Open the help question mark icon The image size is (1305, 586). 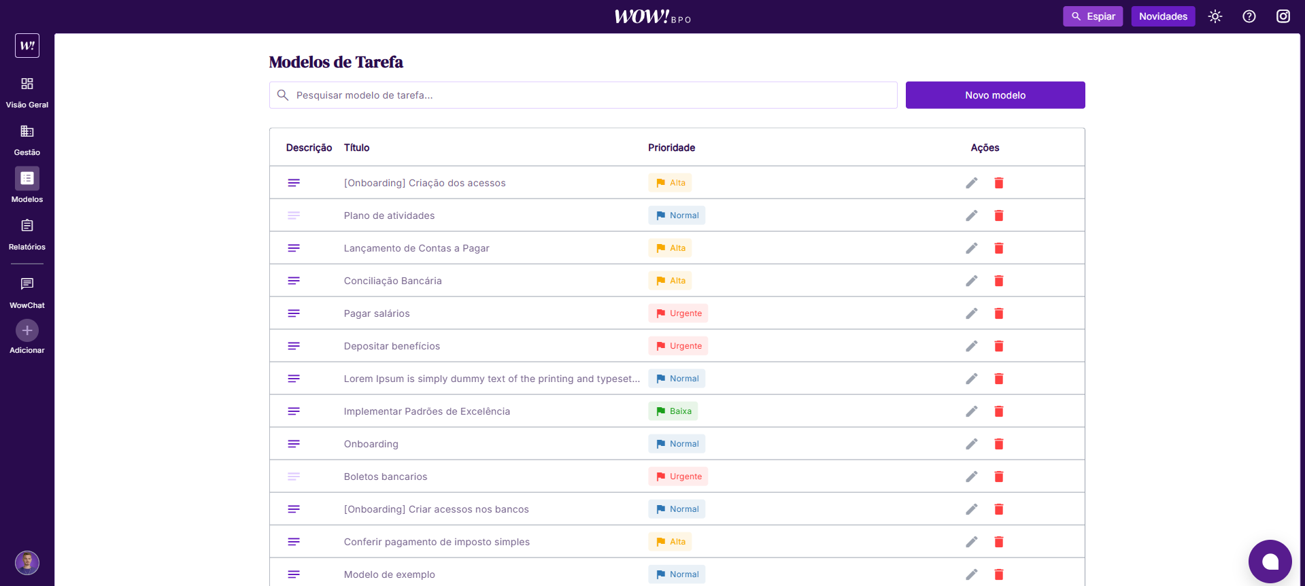click(1249, 16)
